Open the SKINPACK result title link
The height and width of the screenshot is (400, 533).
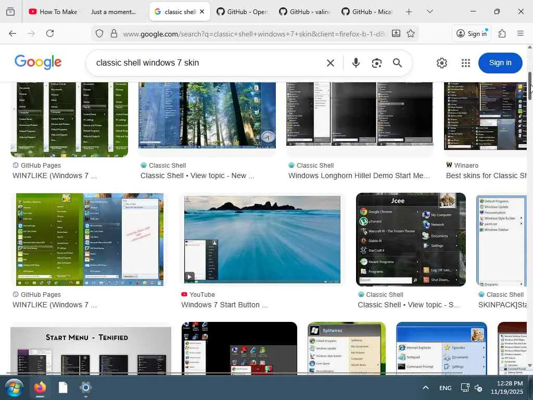coord(502,305)
